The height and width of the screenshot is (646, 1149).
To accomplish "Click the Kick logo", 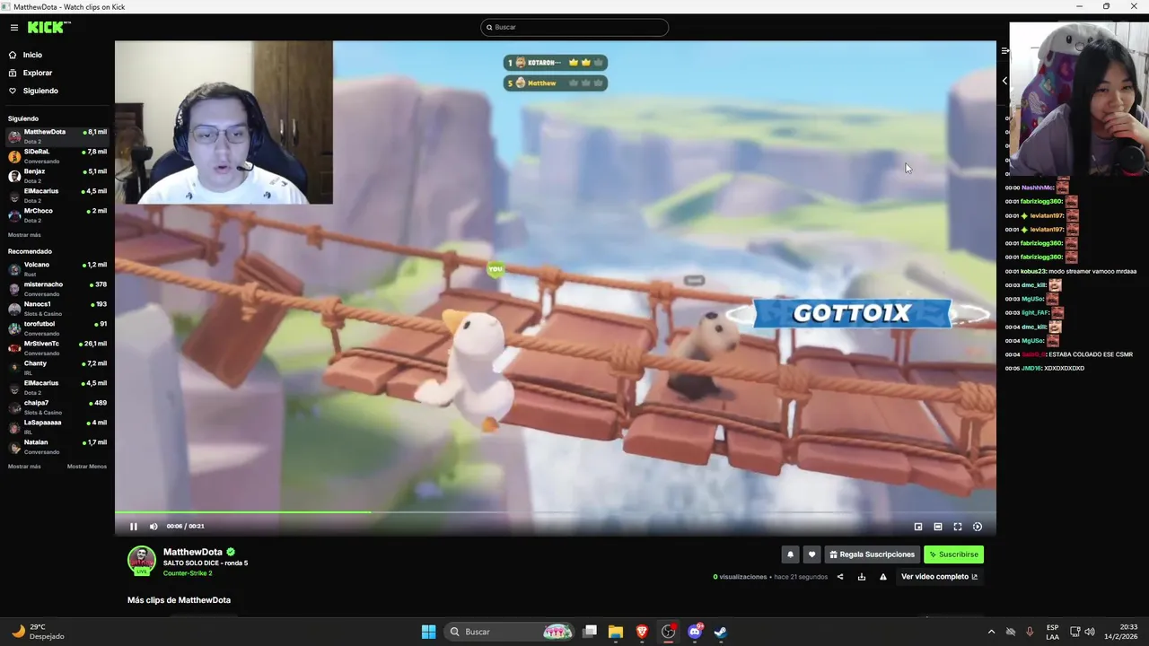I will [48, 27].
